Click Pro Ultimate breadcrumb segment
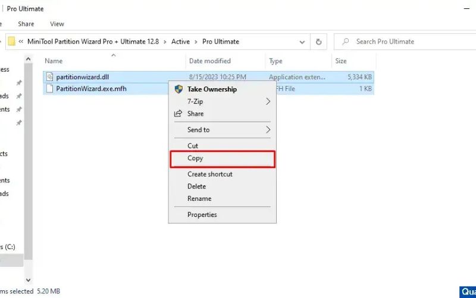 point(221,42)
